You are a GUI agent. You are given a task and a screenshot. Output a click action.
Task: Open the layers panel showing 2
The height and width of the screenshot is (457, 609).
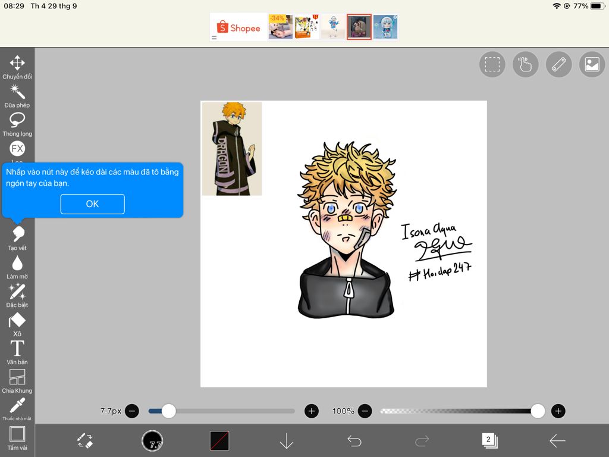tap(489, 441)
